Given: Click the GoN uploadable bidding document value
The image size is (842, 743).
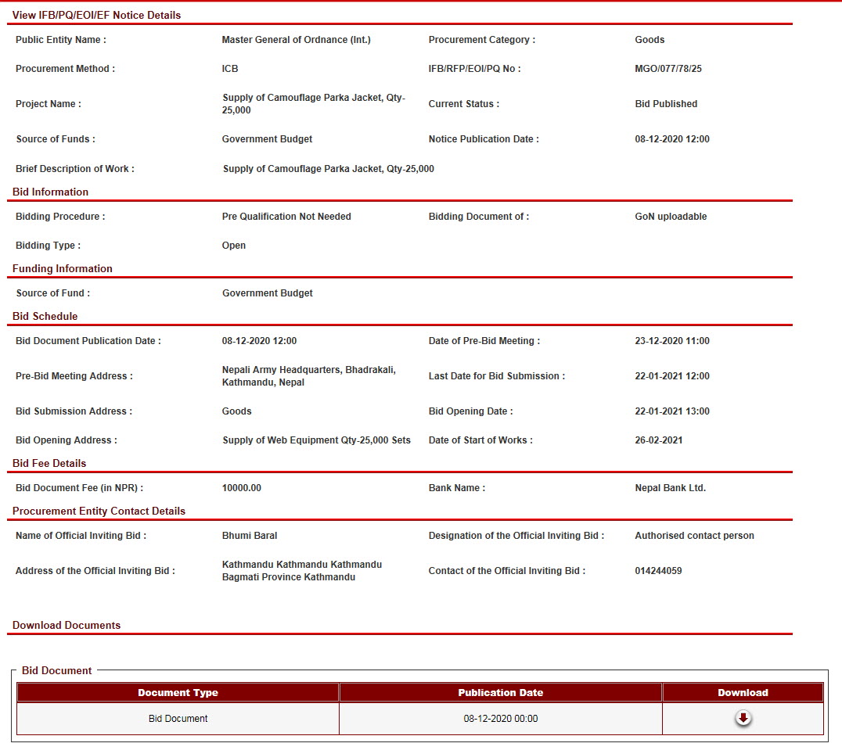Looking at the screenshot, I should click(x=670, y=217).
